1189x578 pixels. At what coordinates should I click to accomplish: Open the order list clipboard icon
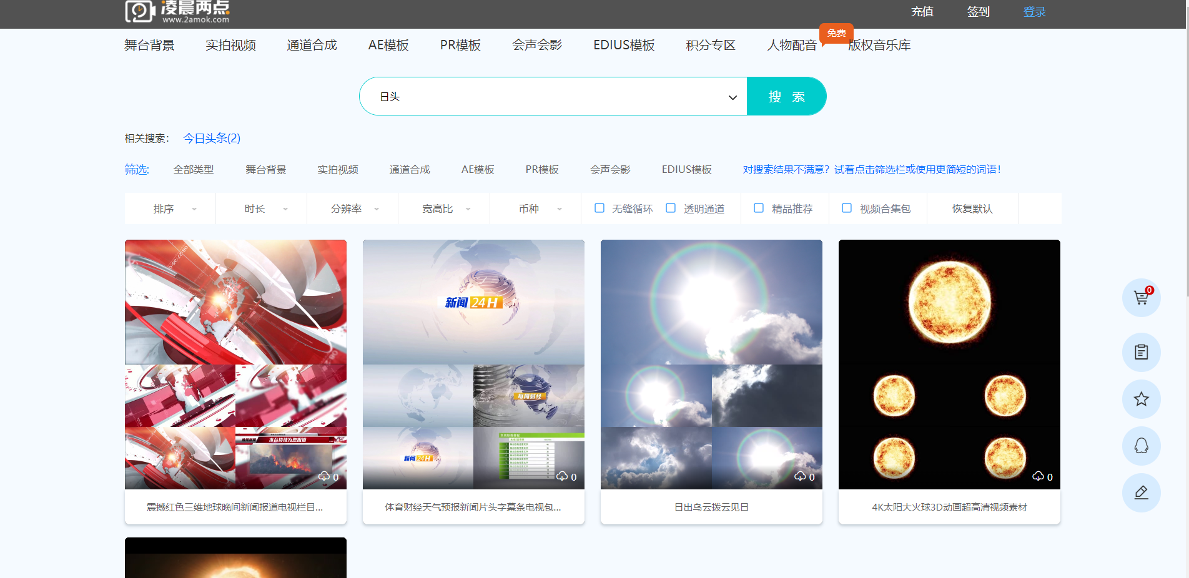pyautogui.click(x=1141, y=352)
